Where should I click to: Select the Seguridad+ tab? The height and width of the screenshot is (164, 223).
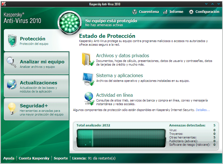[x=34, y=106]
